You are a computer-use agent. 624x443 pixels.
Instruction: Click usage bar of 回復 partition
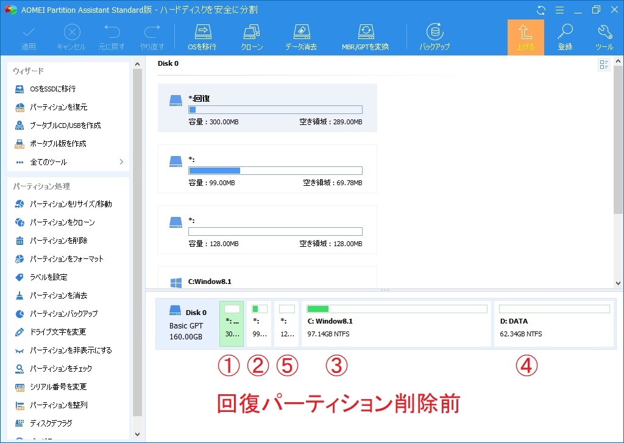point(275,110)
